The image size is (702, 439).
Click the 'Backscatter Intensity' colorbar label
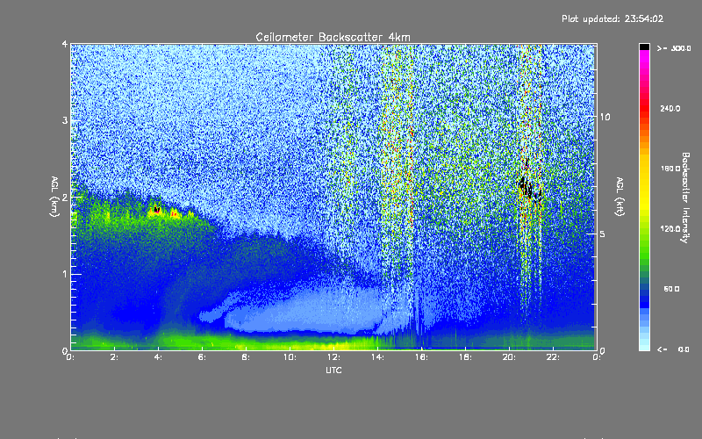[685, 198]
